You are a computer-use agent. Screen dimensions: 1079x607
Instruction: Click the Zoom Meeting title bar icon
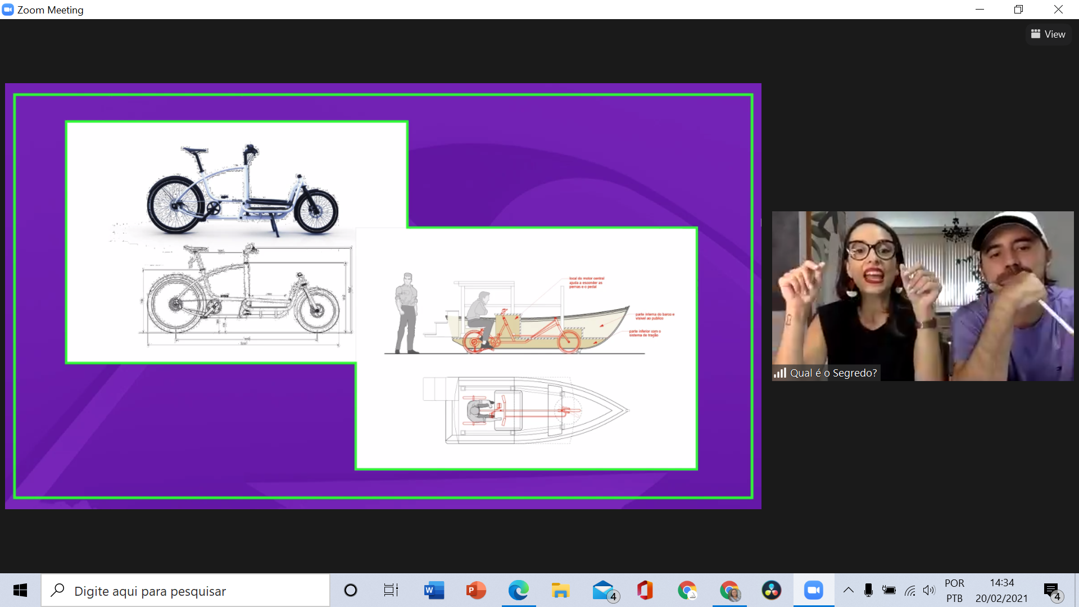pyautogui.click(x=8, y=10)
